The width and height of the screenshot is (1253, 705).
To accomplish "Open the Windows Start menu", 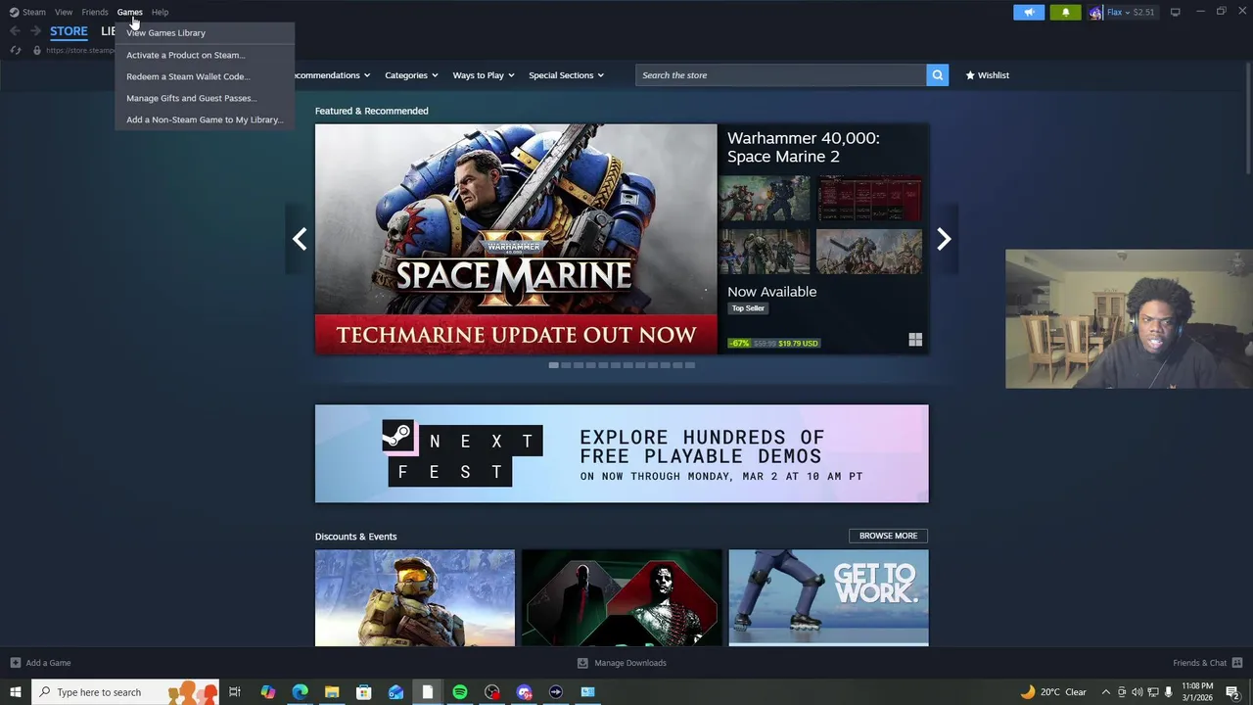I will (15, 692).
